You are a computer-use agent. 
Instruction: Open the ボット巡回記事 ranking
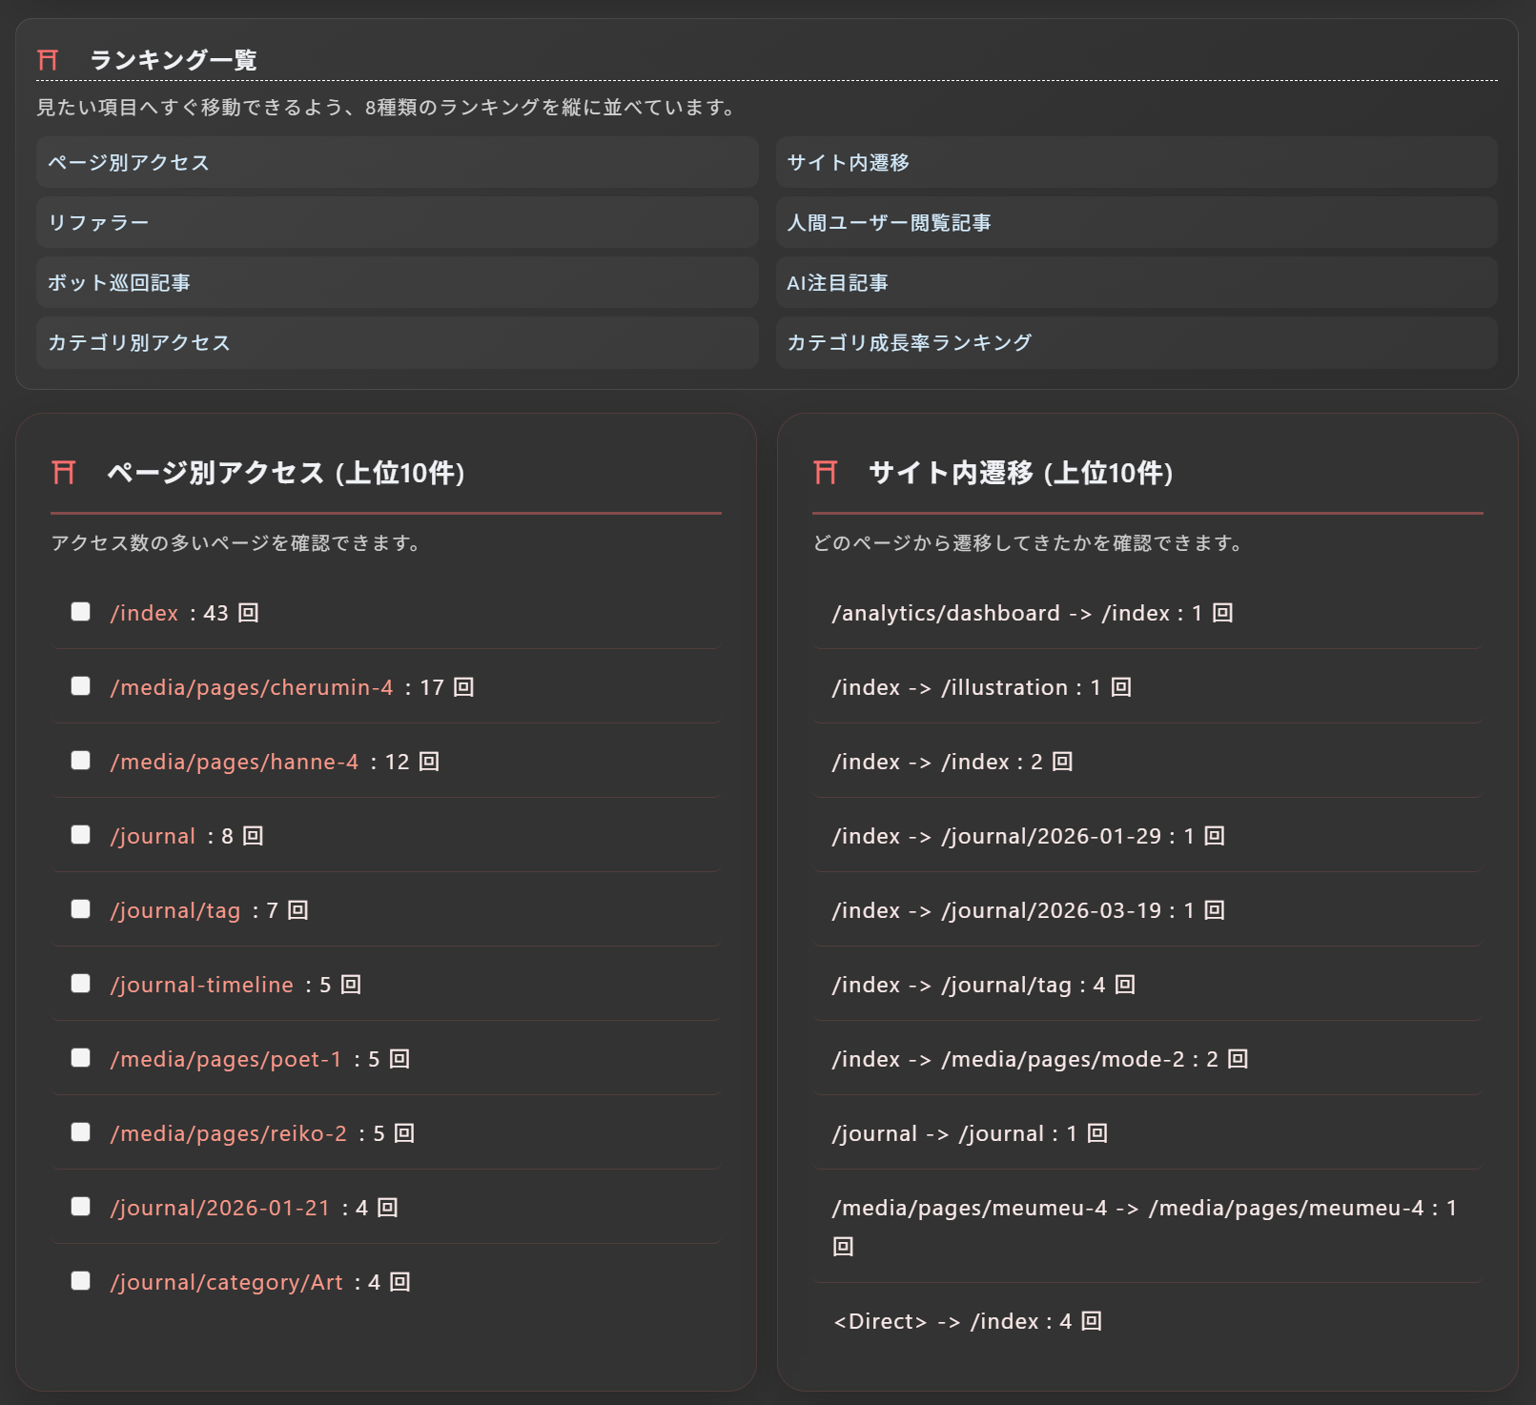point(397,282)
